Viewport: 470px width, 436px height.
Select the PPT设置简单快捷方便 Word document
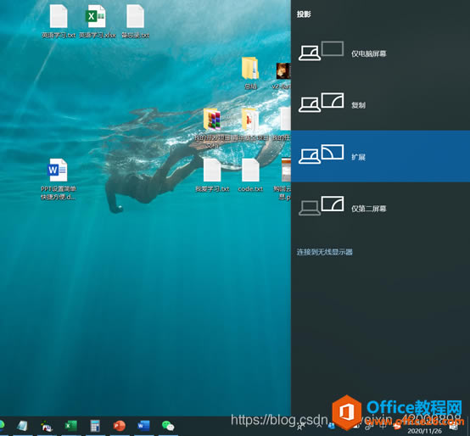click(x=59, y=179)
